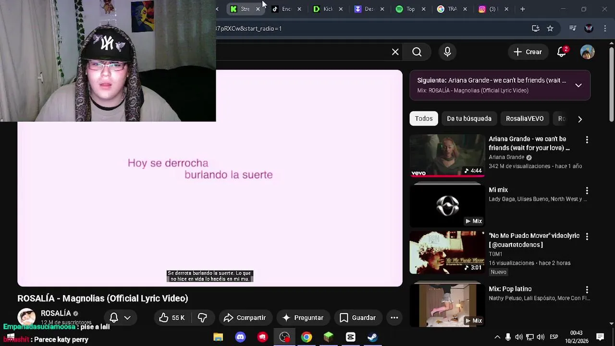Switch to the Des tab
This screenshot has height=346, width=615.
[x=369, y=9]
